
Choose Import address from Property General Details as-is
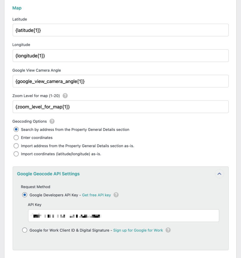tap(16, 146)
